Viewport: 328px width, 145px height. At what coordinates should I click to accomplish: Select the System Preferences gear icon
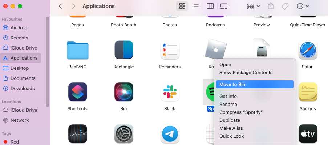(124, 134)
